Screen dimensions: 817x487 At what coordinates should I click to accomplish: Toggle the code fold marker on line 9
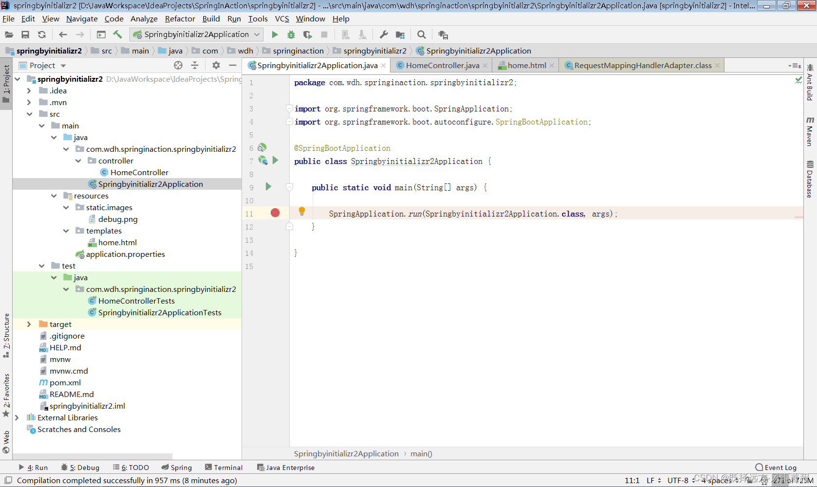point(289,187)
